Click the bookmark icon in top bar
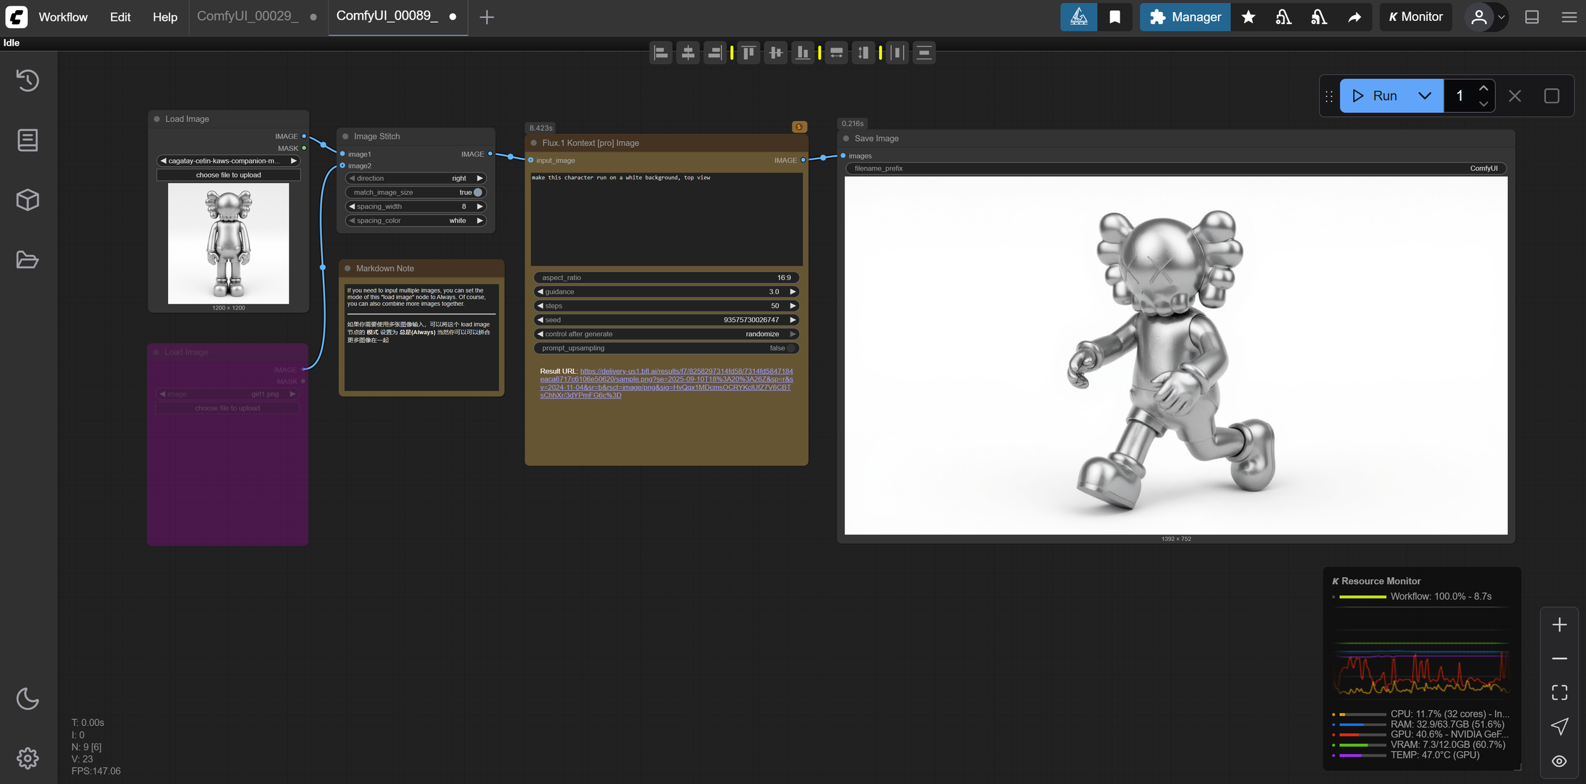The width and height of the screenshot is (1586, 784). click(1115, 17)
